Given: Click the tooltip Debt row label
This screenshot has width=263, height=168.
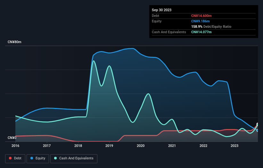Looking at the screenshot, I should point(155,16).
